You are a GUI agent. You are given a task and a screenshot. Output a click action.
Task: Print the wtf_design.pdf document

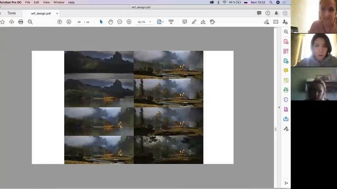pyautogui.click(x=21, y=22)
